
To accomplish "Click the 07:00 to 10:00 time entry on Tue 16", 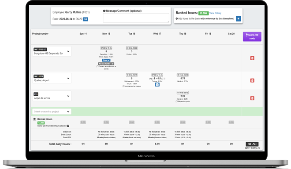I will (x=131, y=48).
